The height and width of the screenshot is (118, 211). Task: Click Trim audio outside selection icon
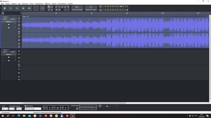[x=56, y=10]
